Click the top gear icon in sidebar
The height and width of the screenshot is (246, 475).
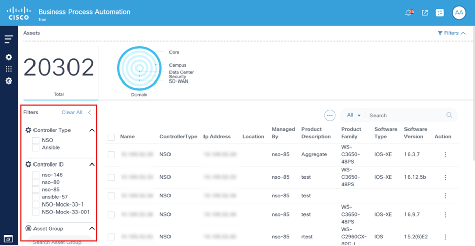(x=9, y=57)
